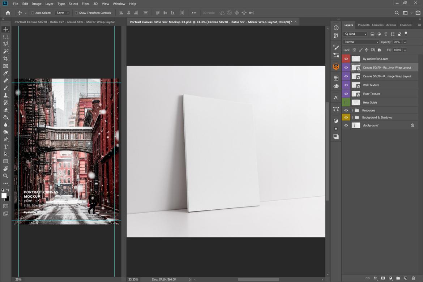Open the Filter menu
The image size is (423, 282).
pos(86,4)
